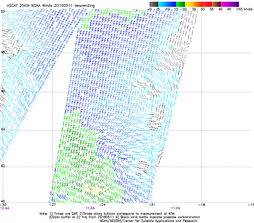Click the note 'Data buffer is 22 hrs'
The width and height of the screenshot is (254, 223).
(x=69, y=217)
